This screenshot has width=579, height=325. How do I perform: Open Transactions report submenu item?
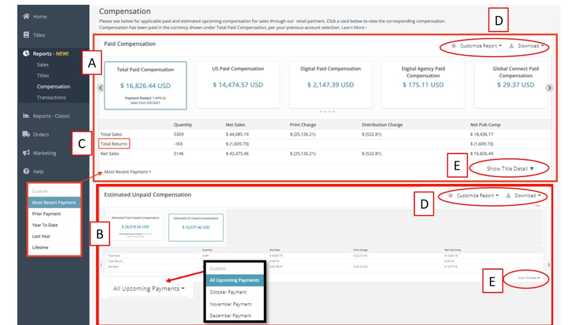coord(51,97)
